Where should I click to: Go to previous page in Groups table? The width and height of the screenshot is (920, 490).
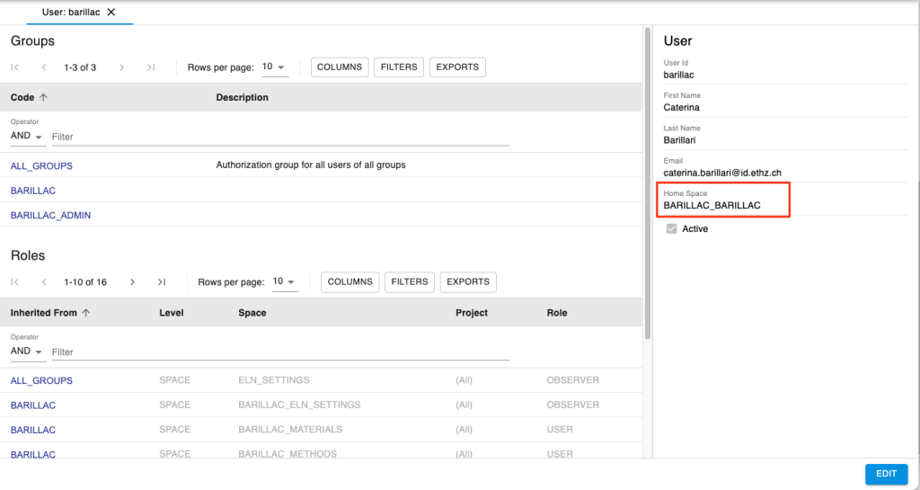click(x=44, y=67)
